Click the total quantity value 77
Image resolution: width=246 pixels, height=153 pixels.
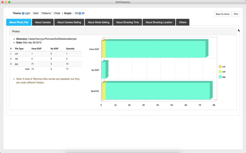click(x=67, y=69)
